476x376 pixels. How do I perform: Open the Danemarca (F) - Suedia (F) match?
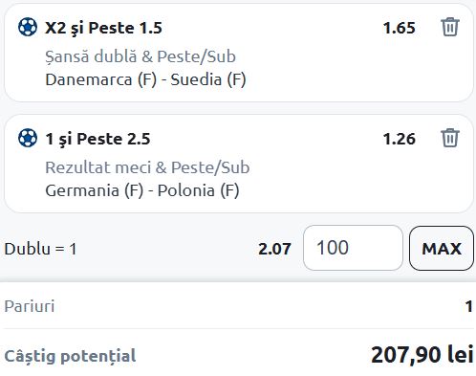pyautogui.click(x=145, y=79)
